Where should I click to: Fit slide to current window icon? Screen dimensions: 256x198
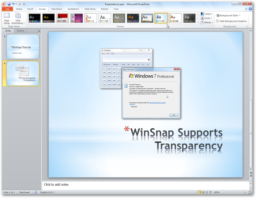click(250, 192)
